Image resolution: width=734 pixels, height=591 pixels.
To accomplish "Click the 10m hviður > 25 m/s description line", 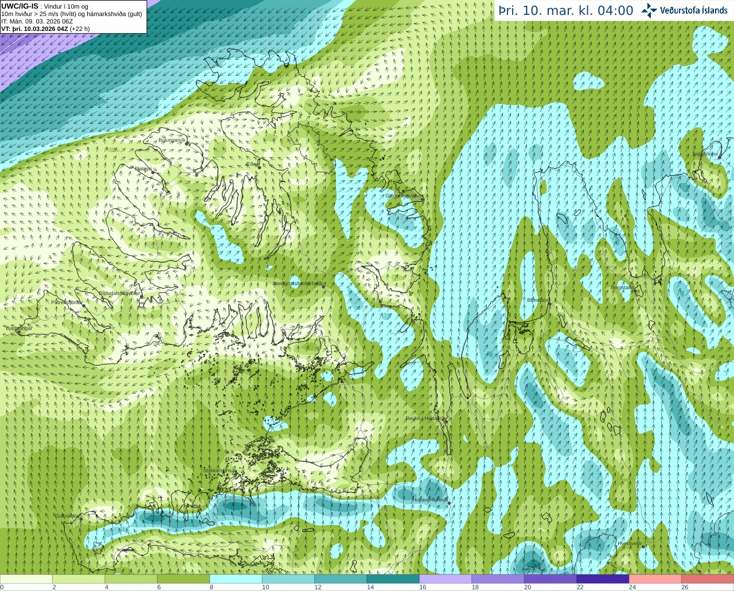I will [x=72, y=14].
